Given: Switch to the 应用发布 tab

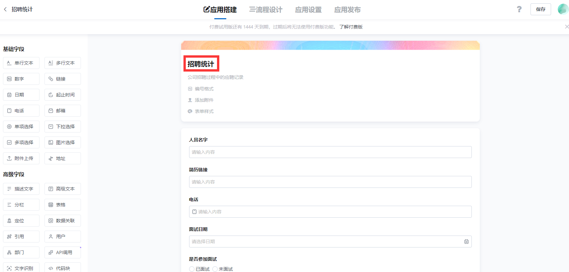Looking at the screenshot, I should pyautogui.click(x=347, y=10).
